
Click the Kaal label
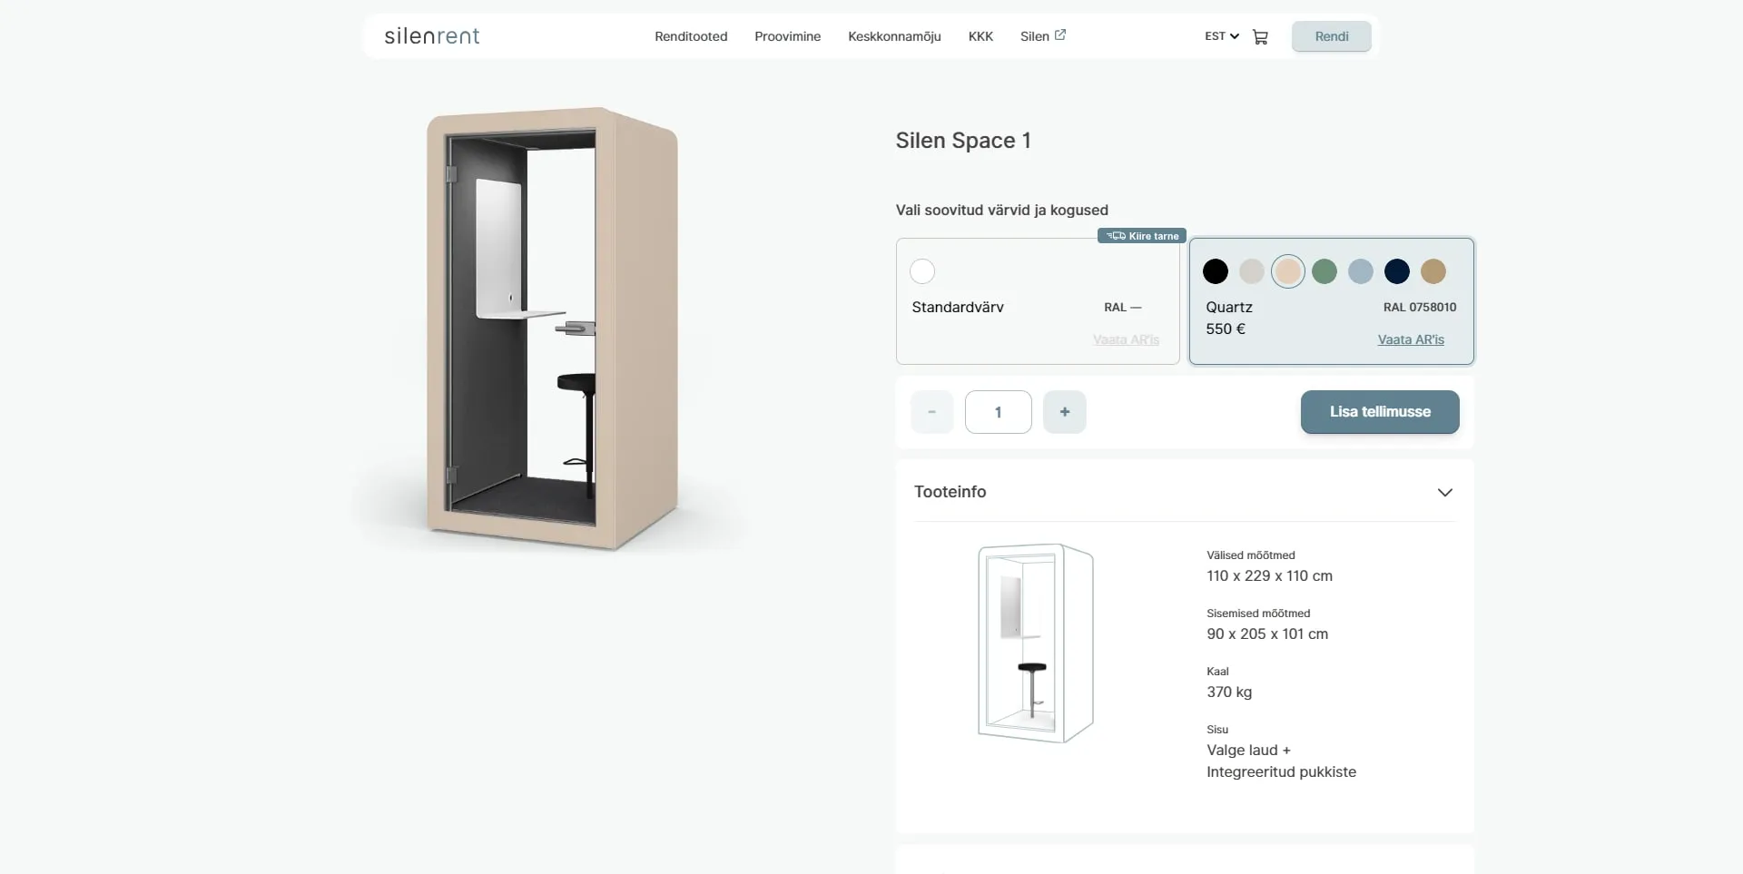1217,672
